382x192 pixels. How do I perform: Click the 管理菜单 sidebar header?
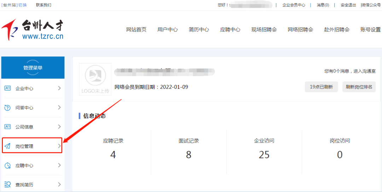(33, 67)
